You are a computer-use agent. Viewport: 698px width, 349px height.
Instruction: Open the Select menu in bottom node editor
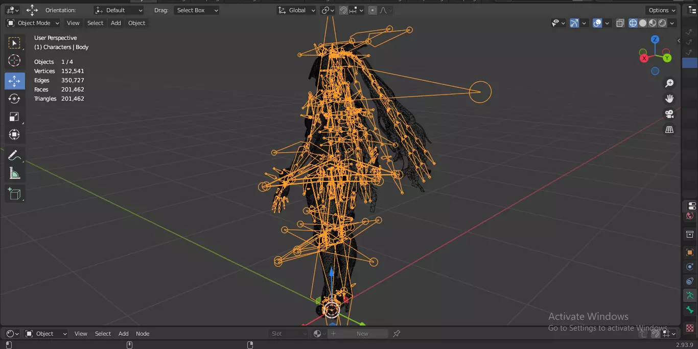(x=103, y=334)
